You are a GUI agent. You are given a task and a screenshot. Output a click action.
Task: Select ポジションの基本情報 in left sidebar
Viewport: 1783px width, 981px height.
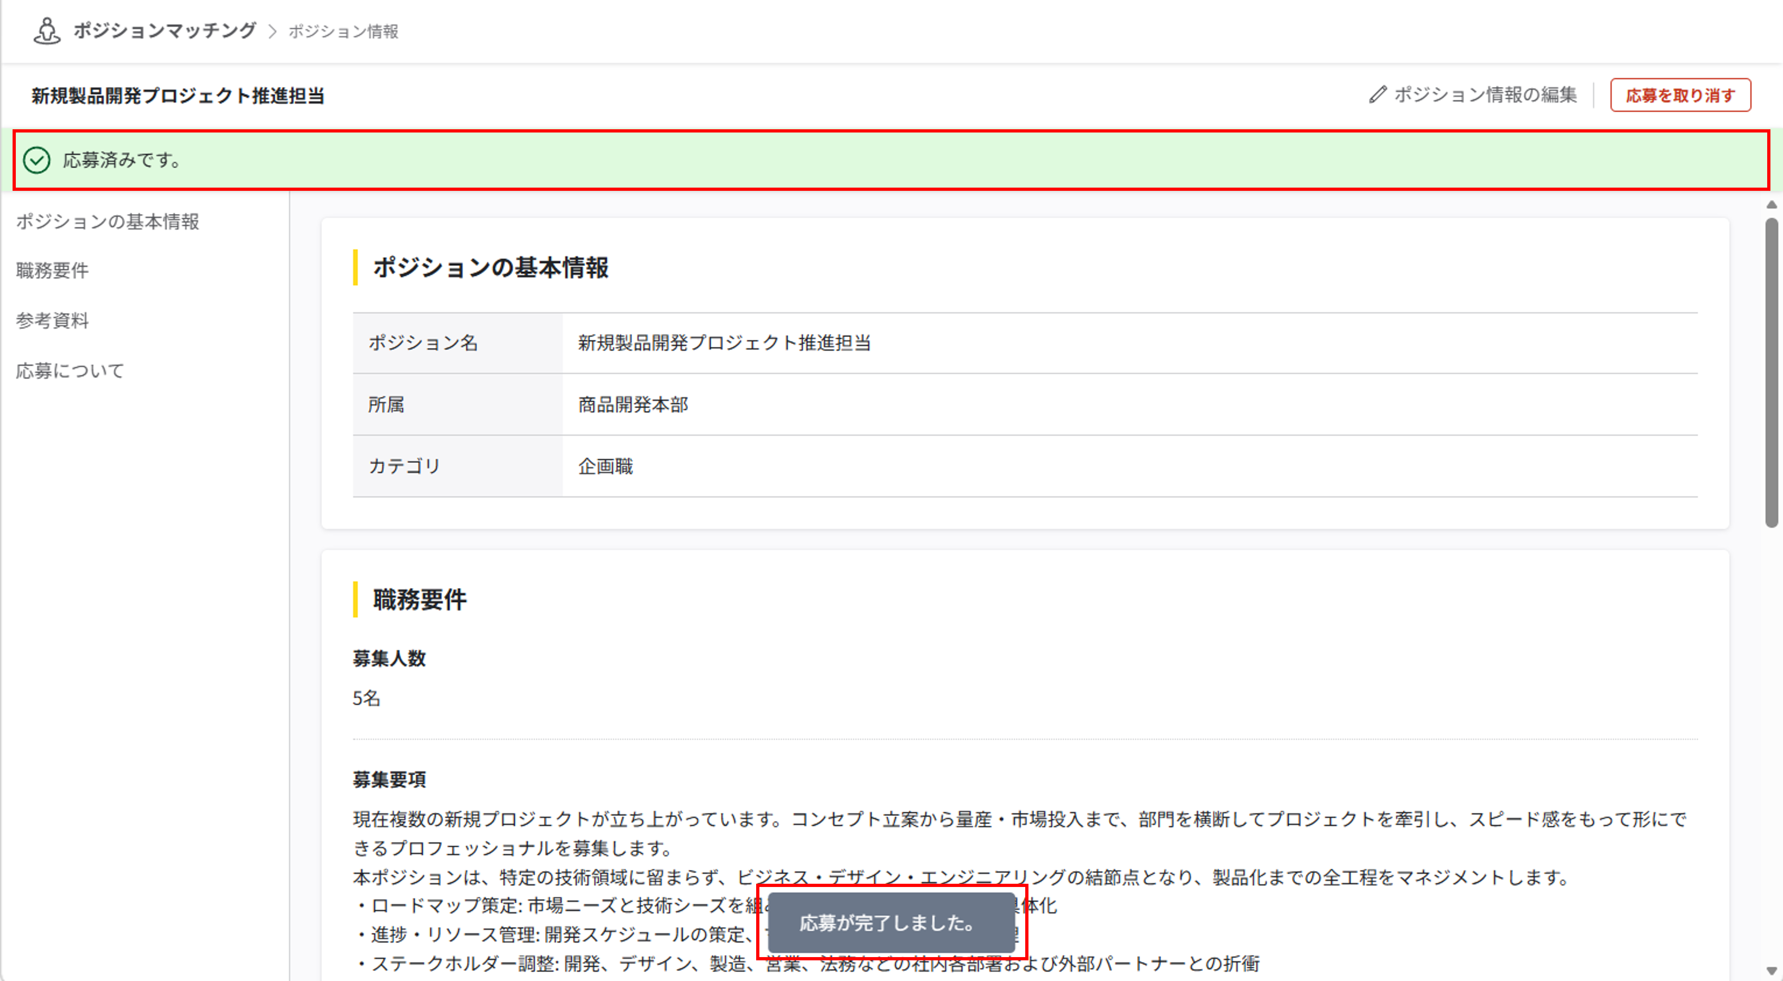tap(107, 222)
